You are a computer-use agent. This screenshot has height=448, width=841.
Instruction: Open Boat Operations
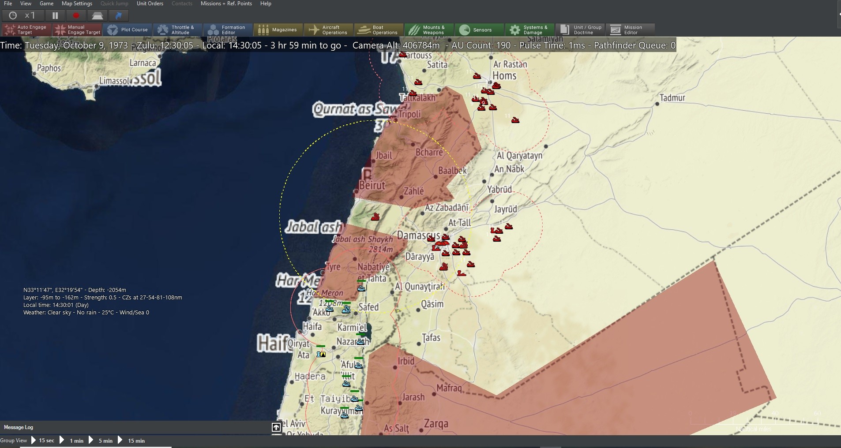(379, 30)
